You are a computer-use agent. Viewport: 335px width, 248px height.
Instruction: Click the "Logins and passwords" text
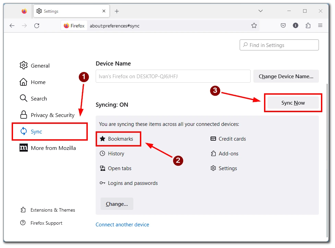tap(133, 183)
